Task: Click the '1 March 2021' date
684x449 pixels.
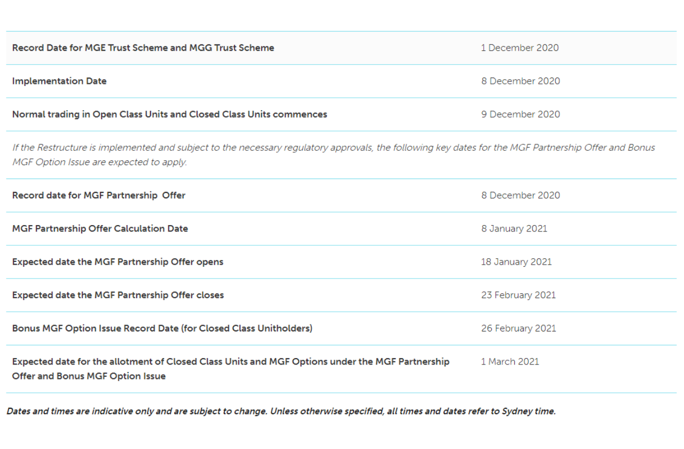Action: [510, 362]
